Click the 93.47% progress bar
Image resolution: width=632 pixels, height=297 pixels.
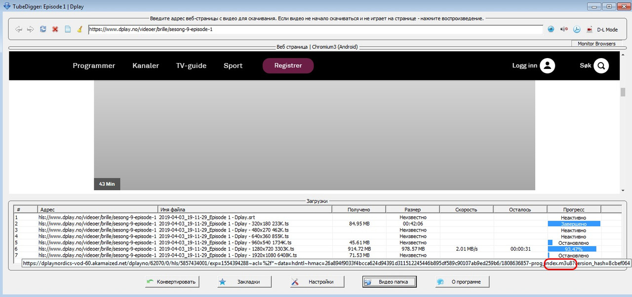click(x=574, y=249)
